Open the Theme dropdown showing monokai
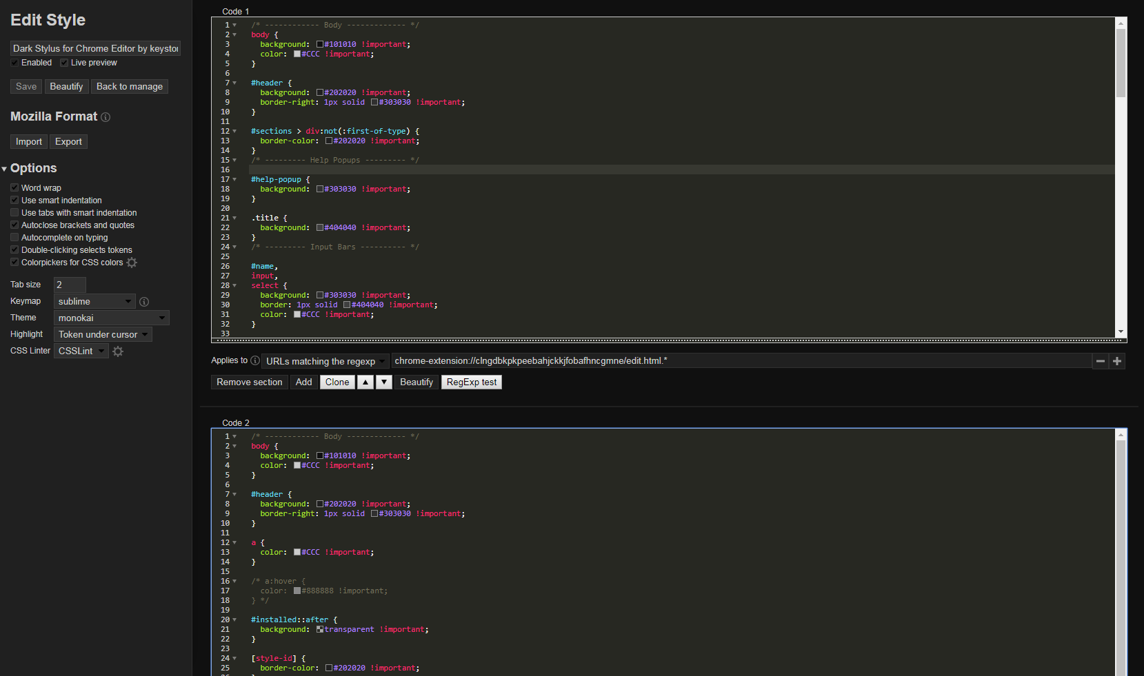 click(111, 318)
